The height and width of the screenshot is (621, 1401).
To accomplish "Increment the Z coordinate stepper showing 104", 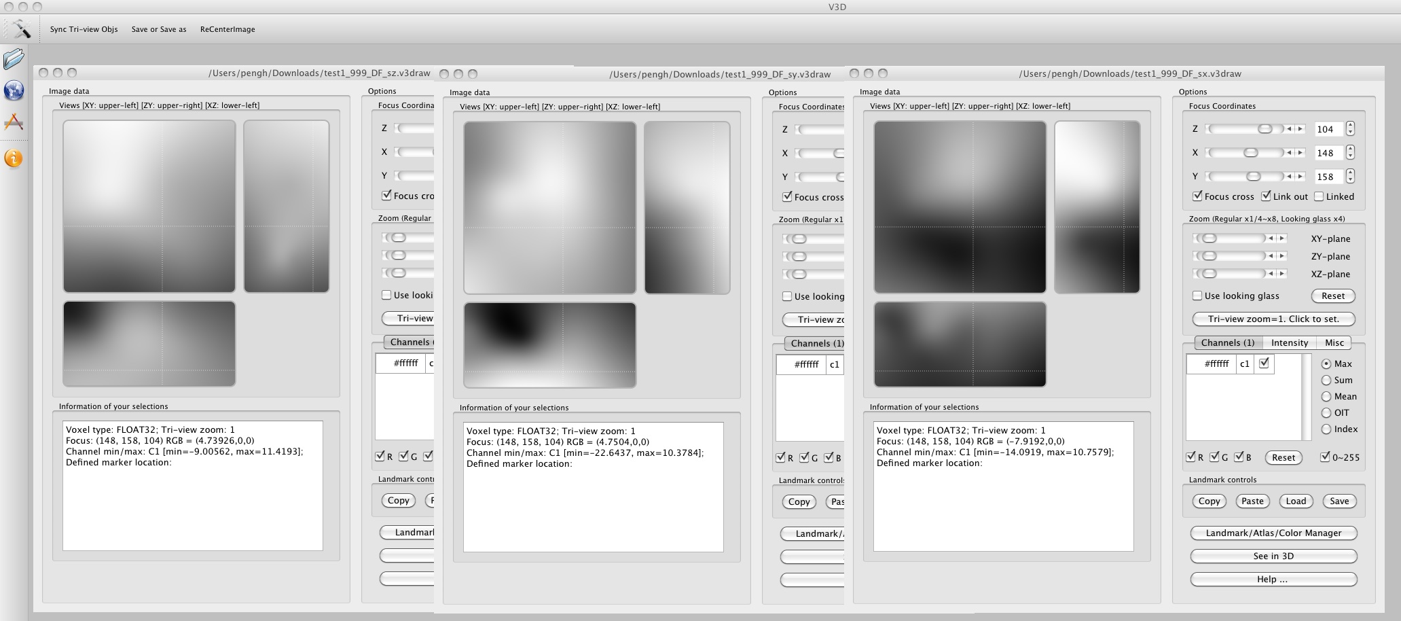I will 1350,125.
